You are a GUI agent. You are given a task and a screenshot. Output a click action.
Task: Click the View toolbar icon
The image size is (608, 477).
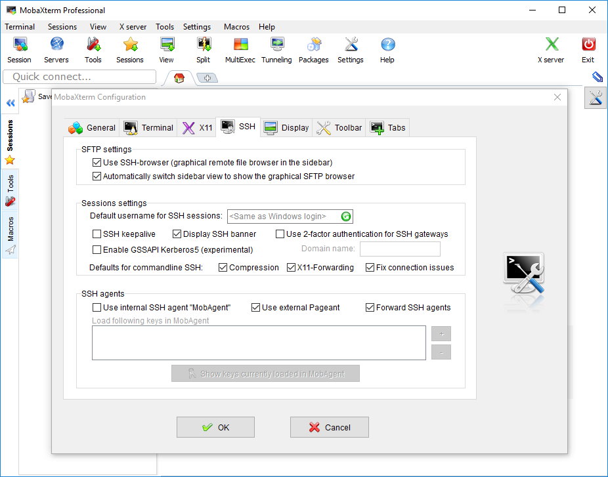166,50
